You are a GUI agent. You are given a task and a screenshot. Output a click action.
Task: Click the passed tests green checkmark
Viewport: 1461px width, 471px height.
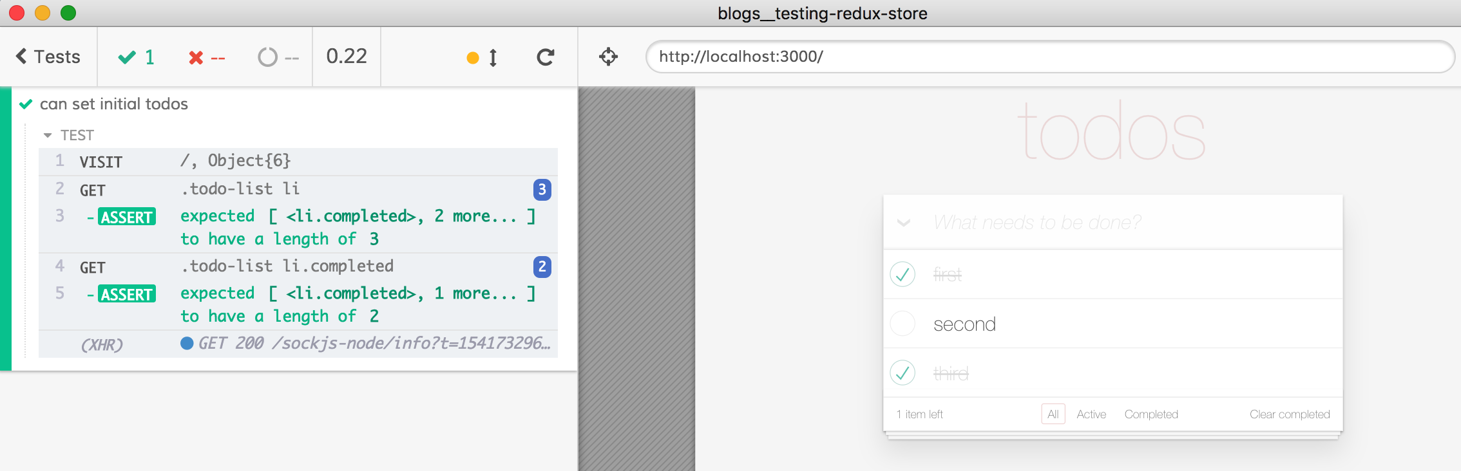(x=127, y=57)
